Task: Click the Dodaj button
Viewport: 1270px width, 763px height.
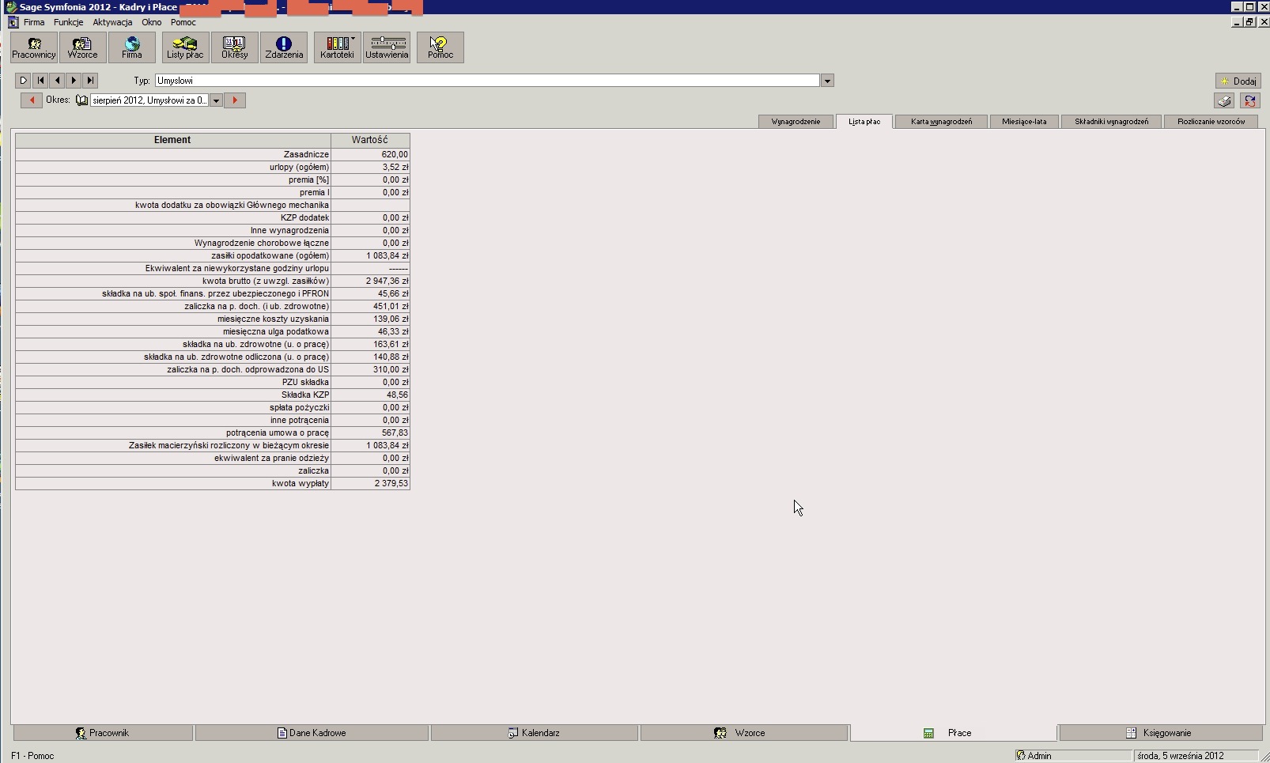Action: coord(1238,81)
